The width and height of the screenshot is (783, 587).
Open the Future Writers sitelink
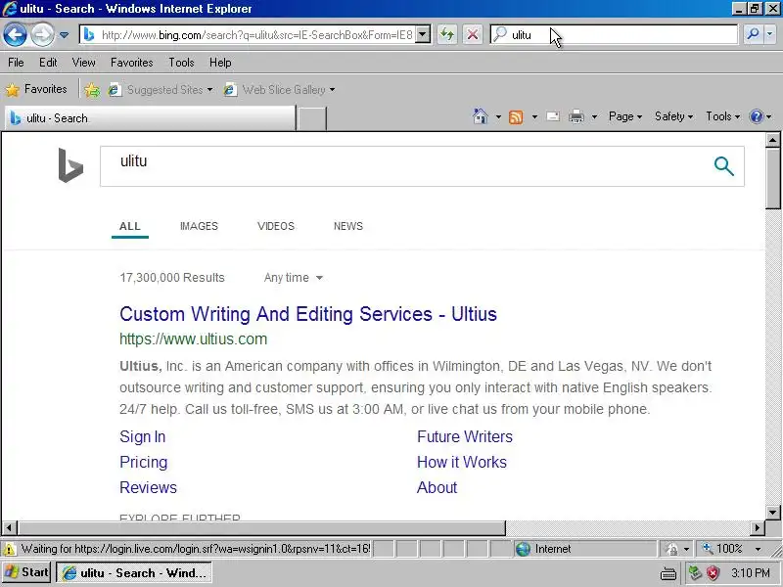(464, 436)
